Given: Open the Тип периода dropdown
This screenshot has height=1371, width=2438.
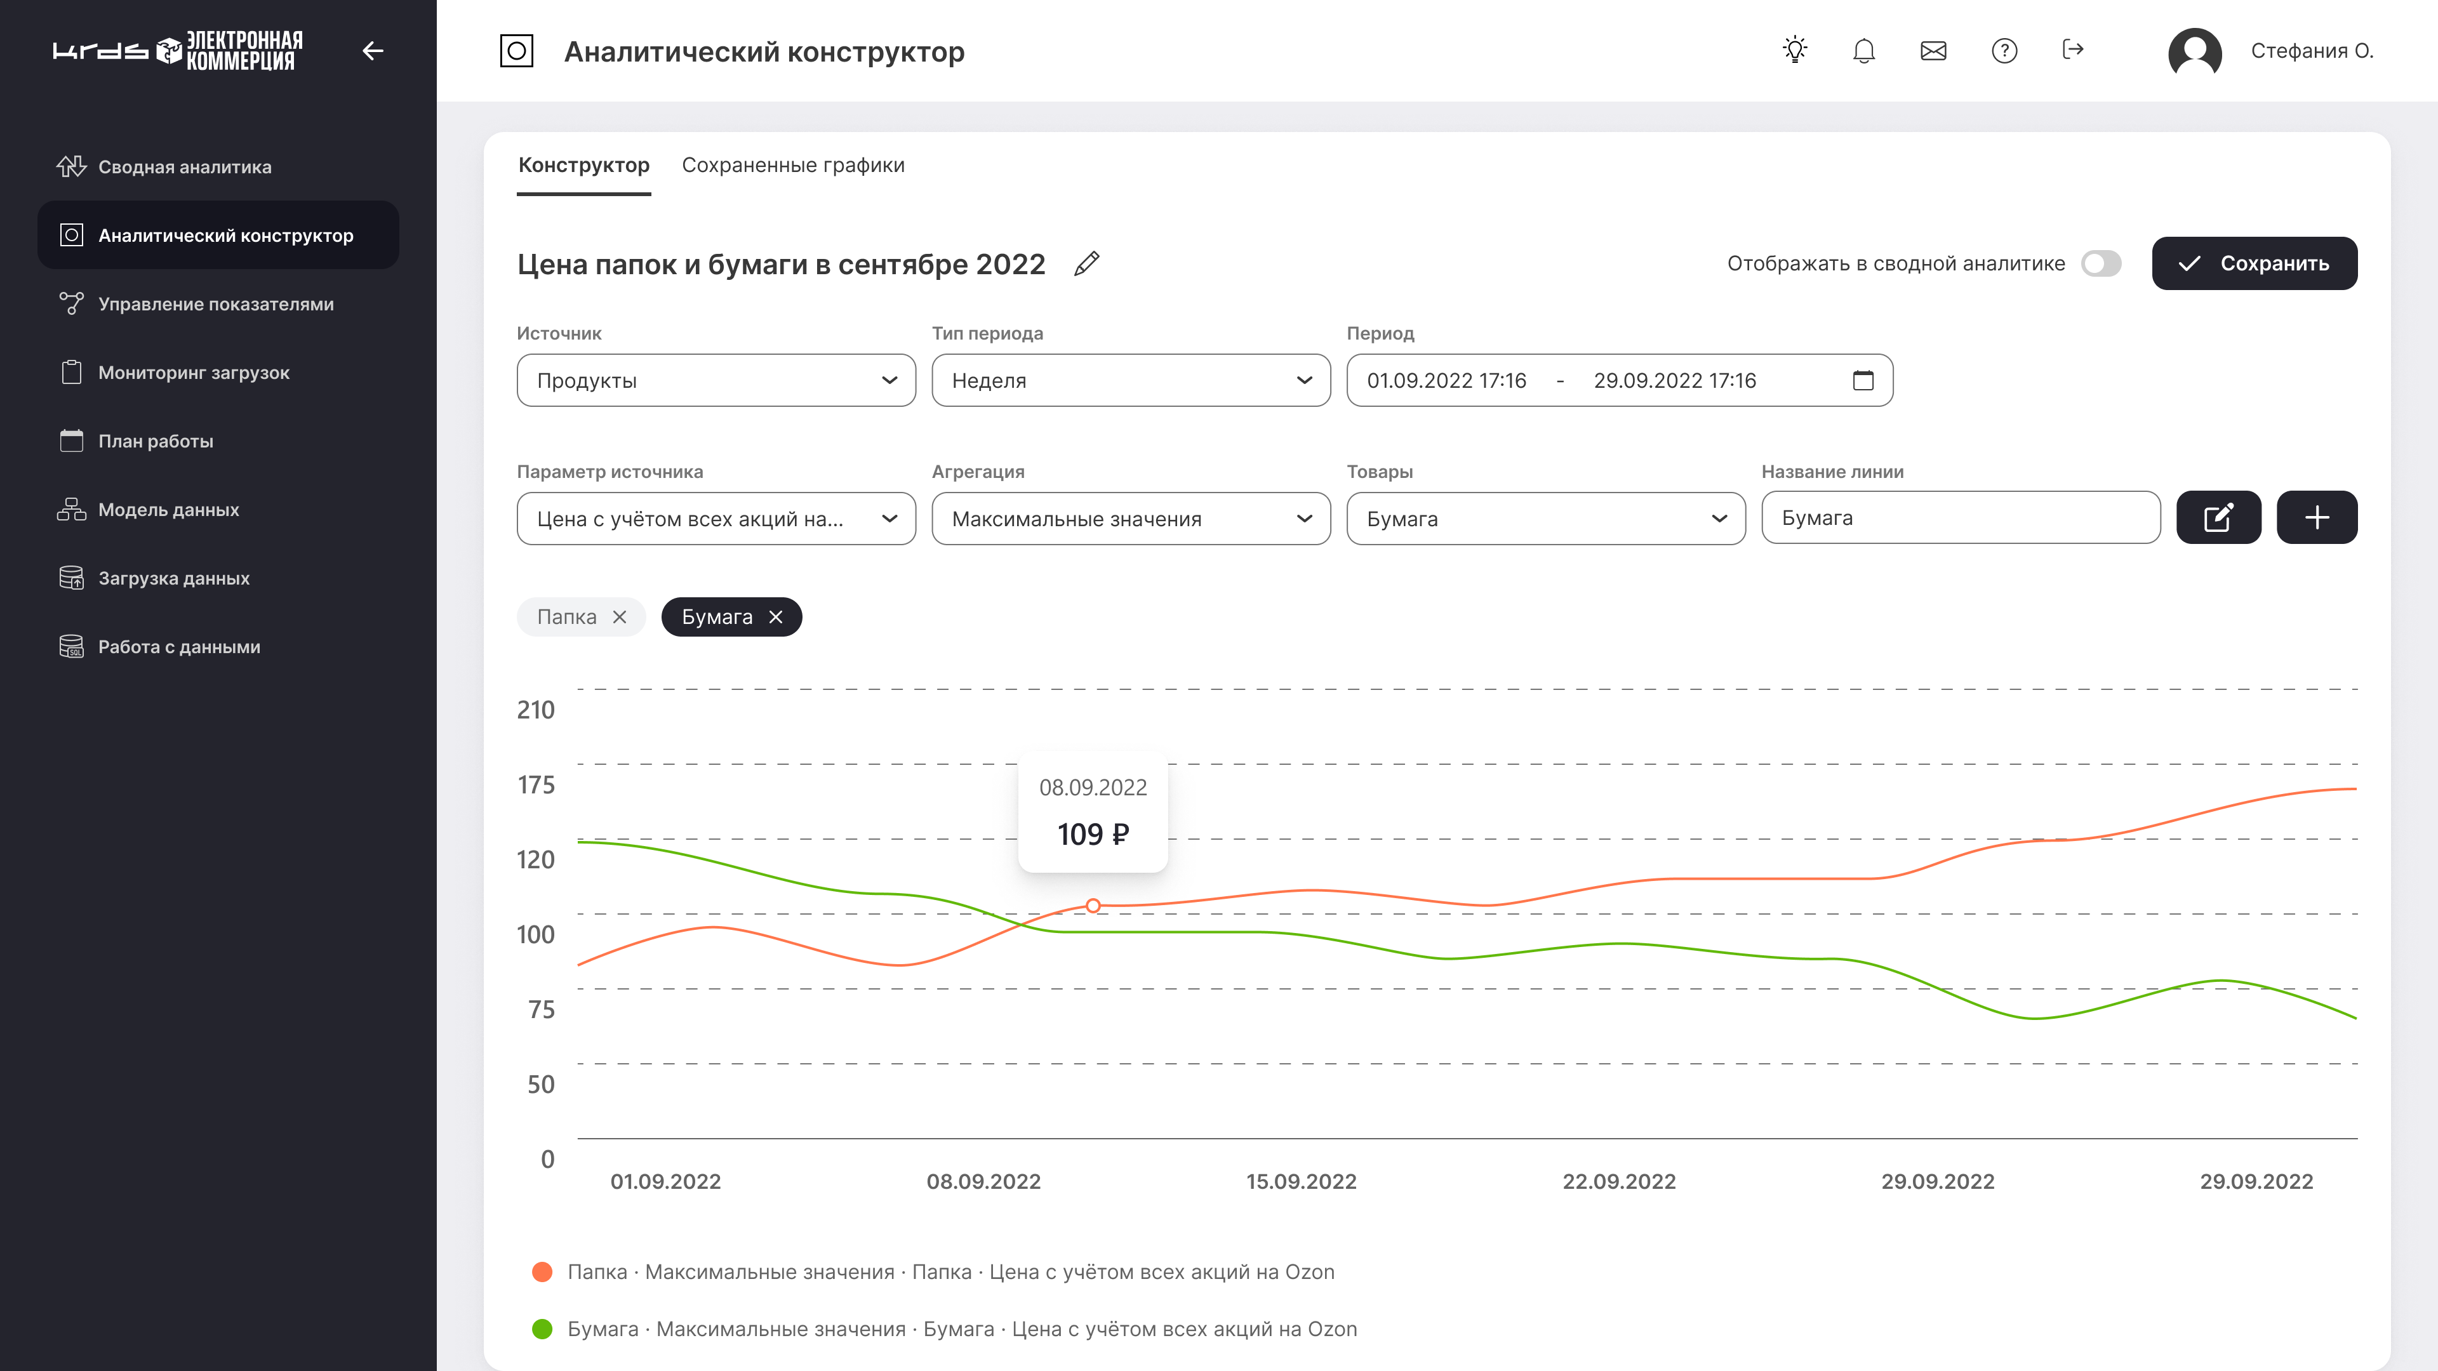Looking at the screenshot, I should click(1130, 380).
